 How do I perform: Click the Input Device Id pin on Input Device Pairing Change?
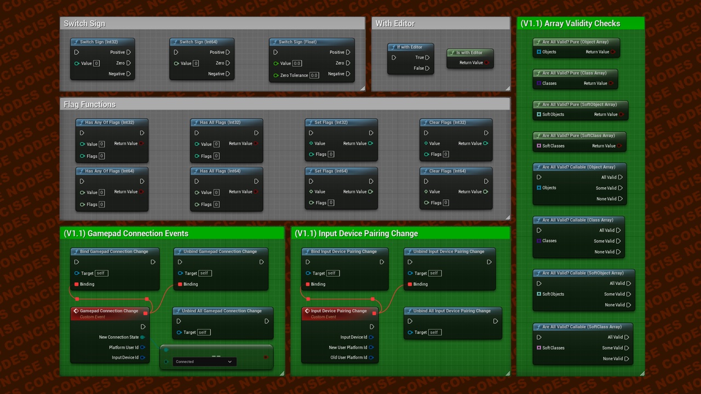(371, 337)
